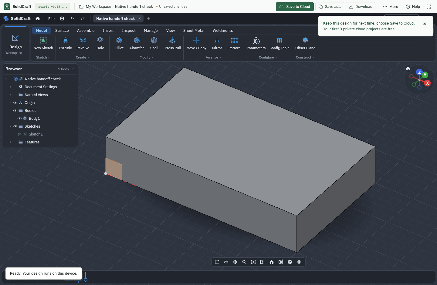
Task: Click the Save to Cloud button
Action: (295, 7)
